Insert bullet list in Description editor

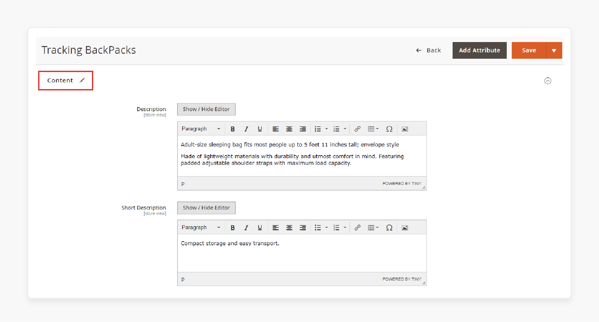[x=318, y=129]
